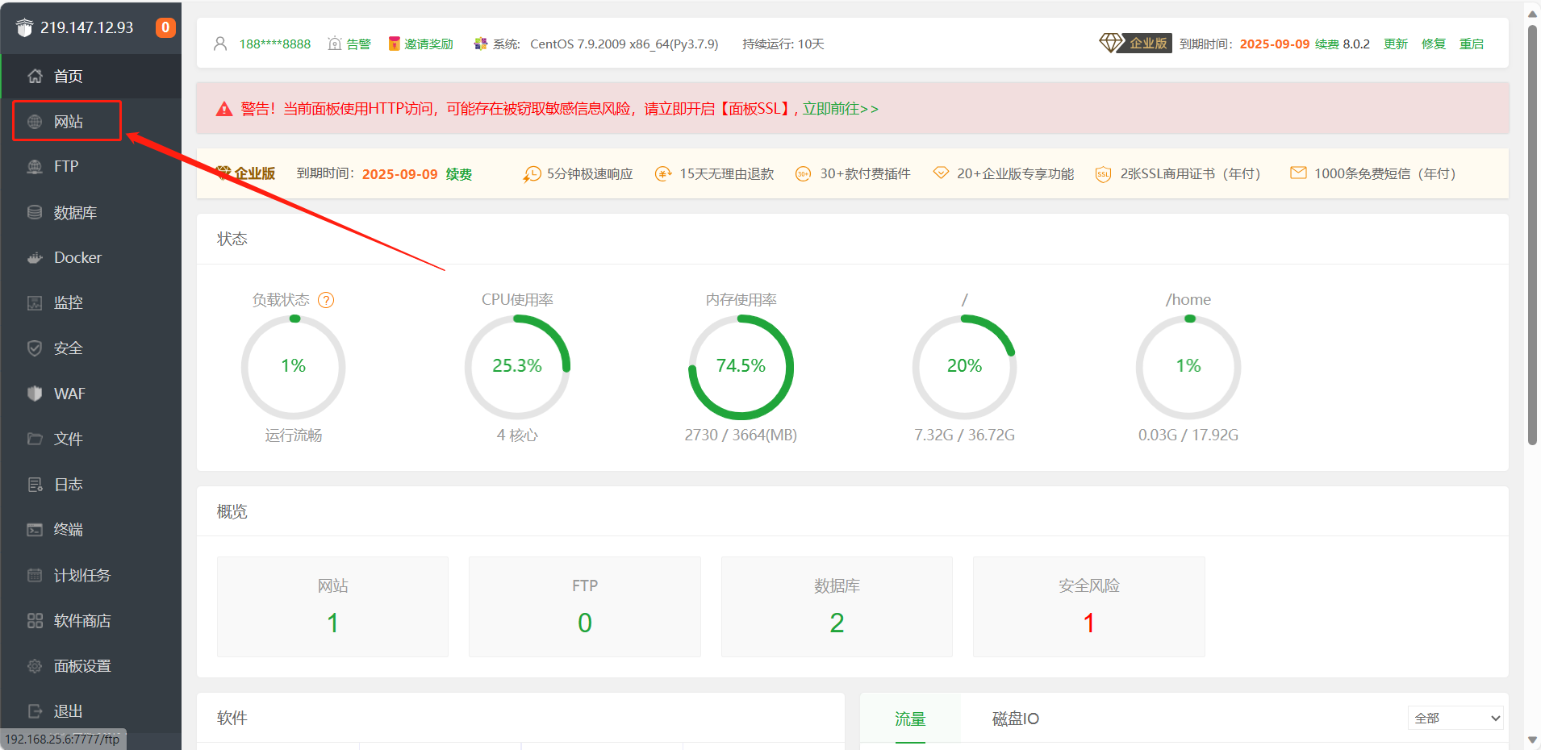The width and height of the screenshot is (1541, 750).
Task: Switch to the 流量 tab
Action: [910, 719]
